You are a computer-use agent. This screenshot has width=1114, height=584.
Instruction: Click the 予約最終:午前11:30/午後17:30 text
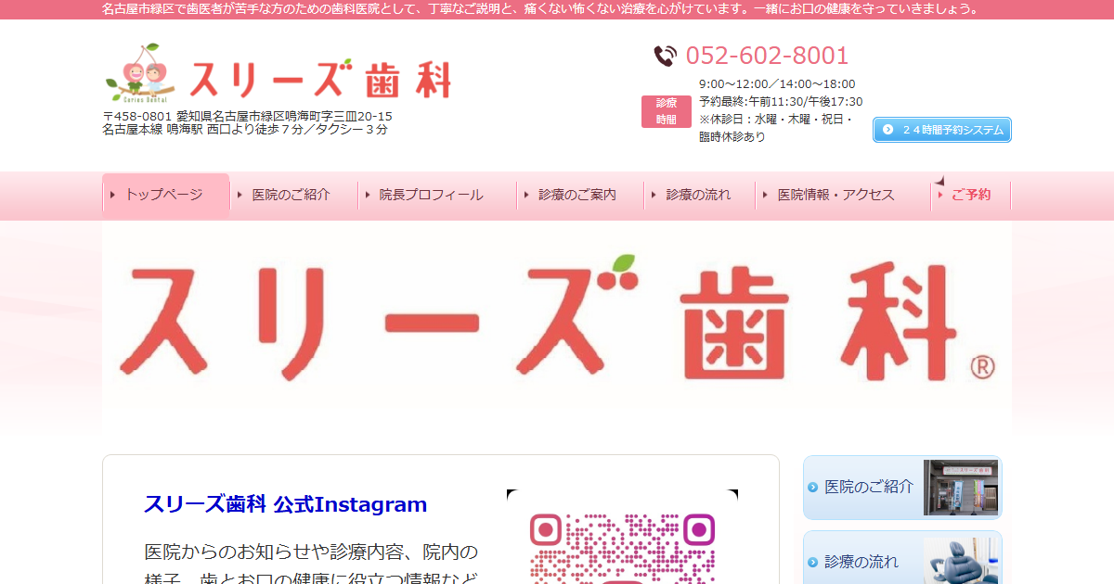click(x=781, y=102)
